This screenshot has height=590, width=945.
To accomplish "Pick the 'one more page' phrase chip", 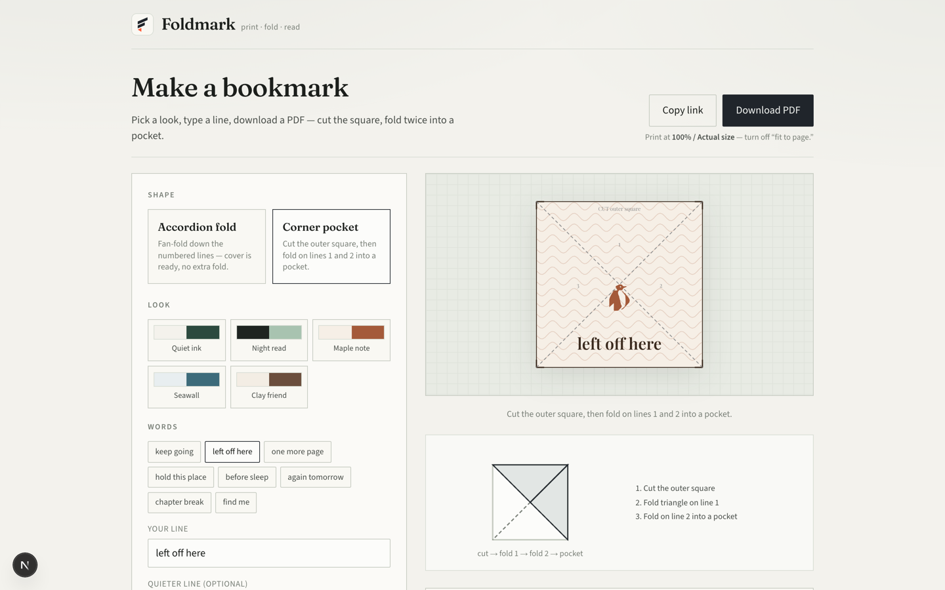I will (297, 452).
